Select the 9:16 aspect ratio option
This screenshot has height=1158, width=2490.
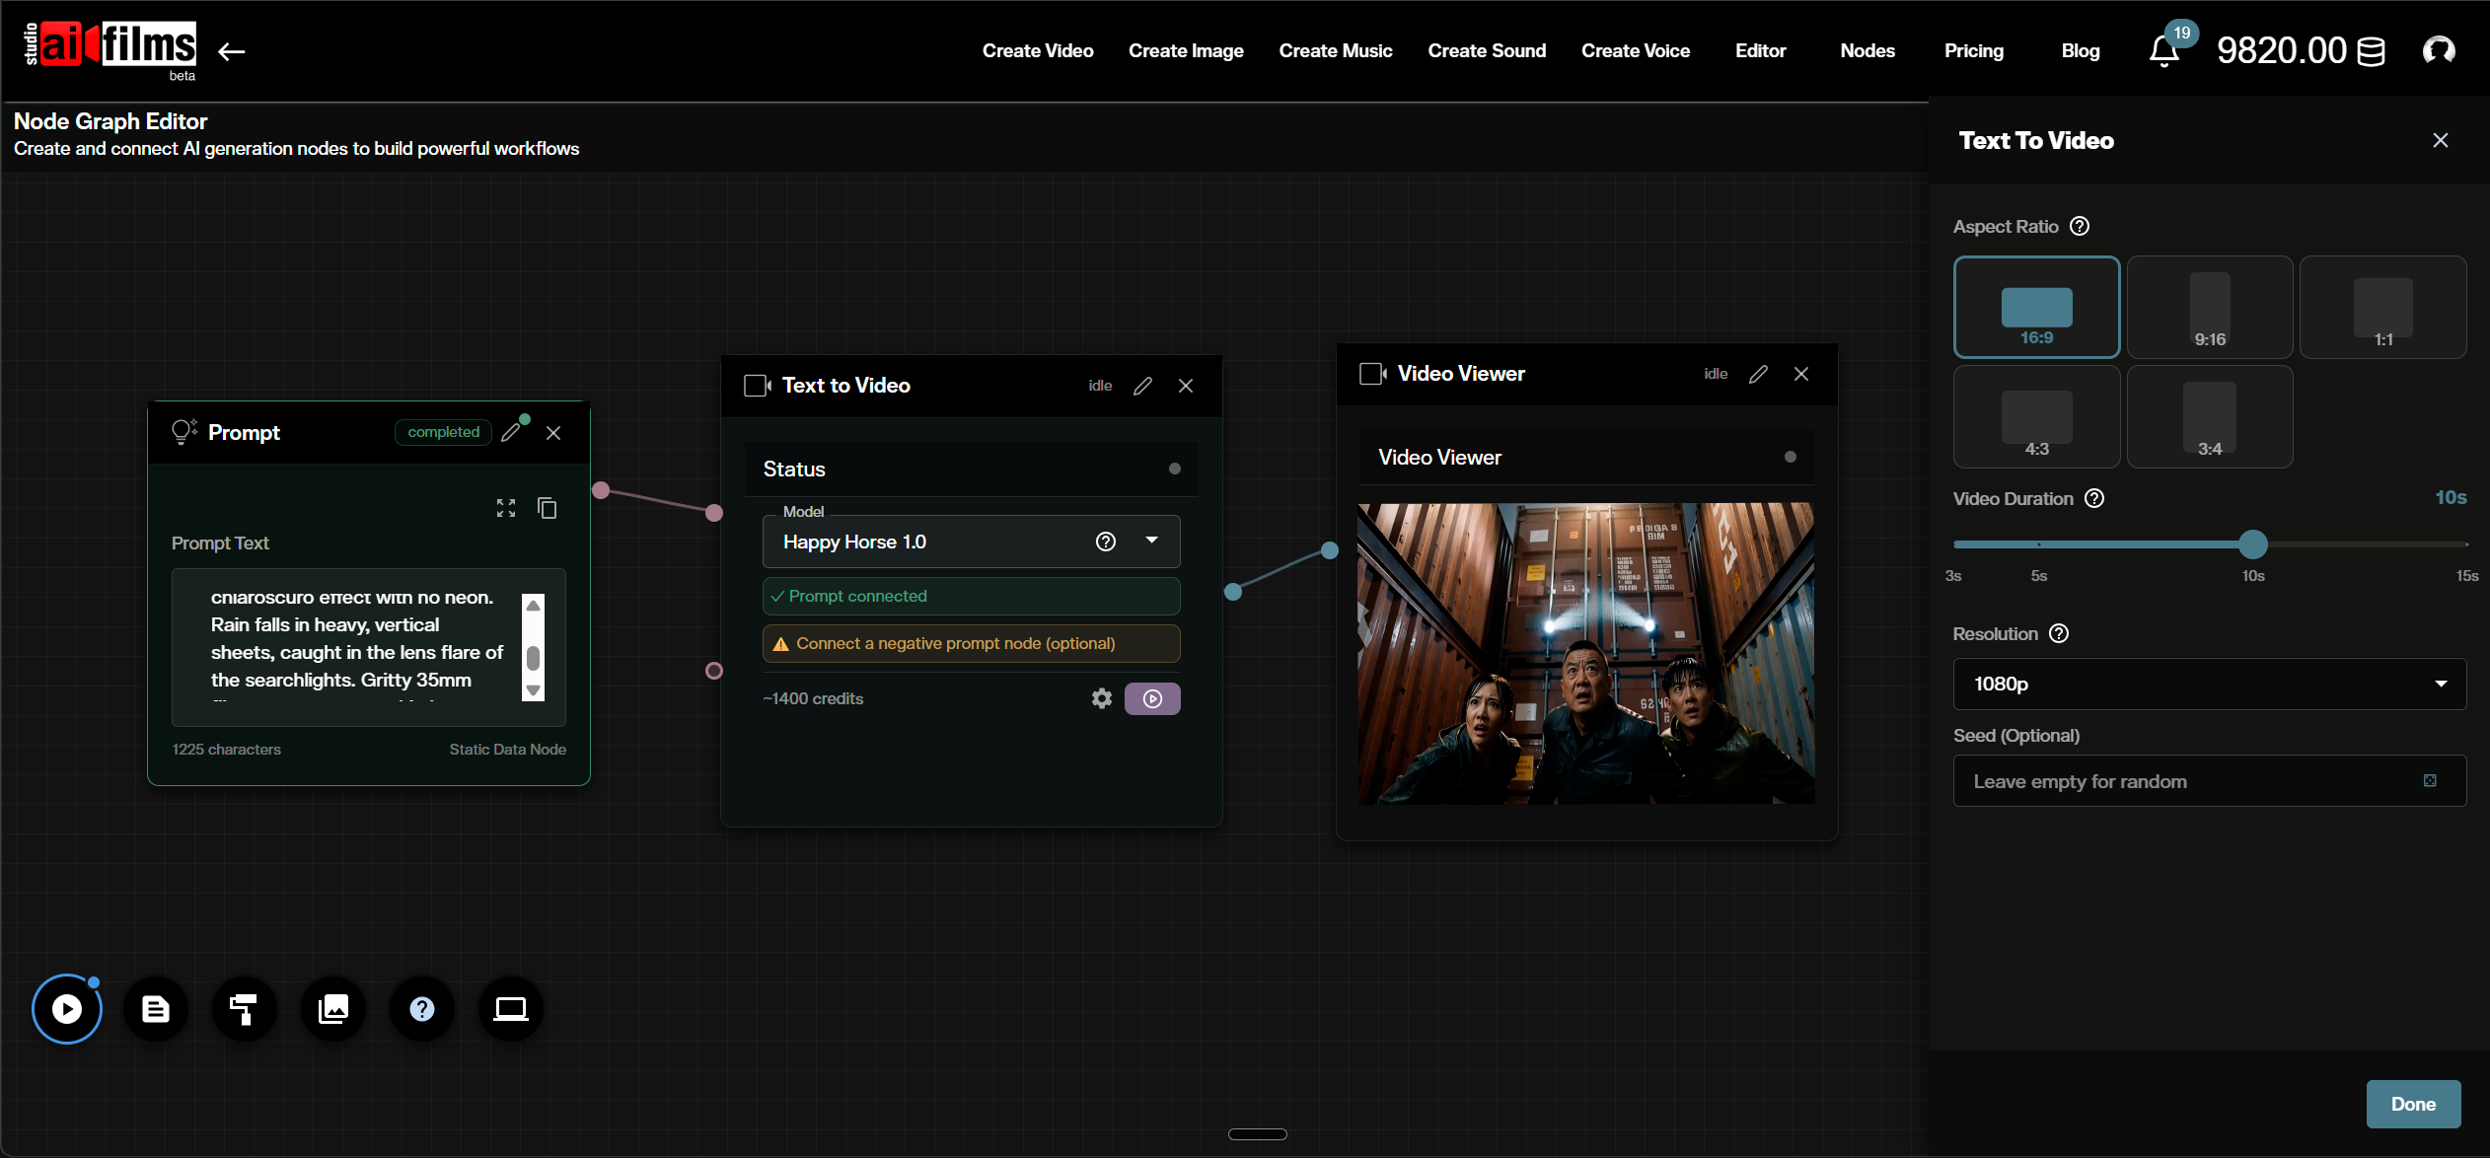pos(2208,307)
